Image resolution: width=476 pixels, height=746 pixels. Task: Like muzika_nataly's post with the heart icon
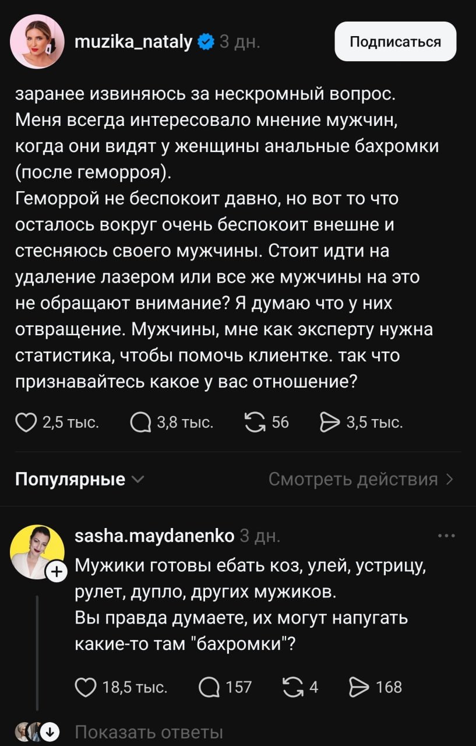pyautogui.click(x=26, y=422)
